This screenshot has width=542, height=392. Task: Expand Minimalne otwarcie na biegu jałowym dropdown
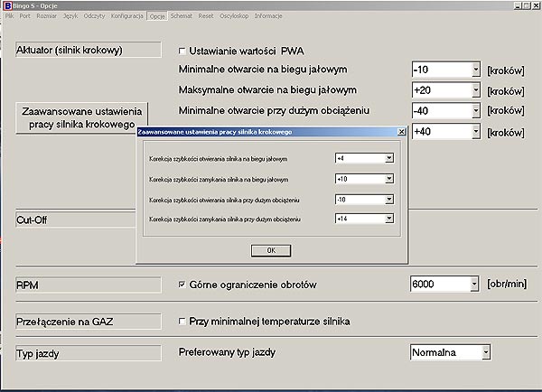(x=476, y=70)
